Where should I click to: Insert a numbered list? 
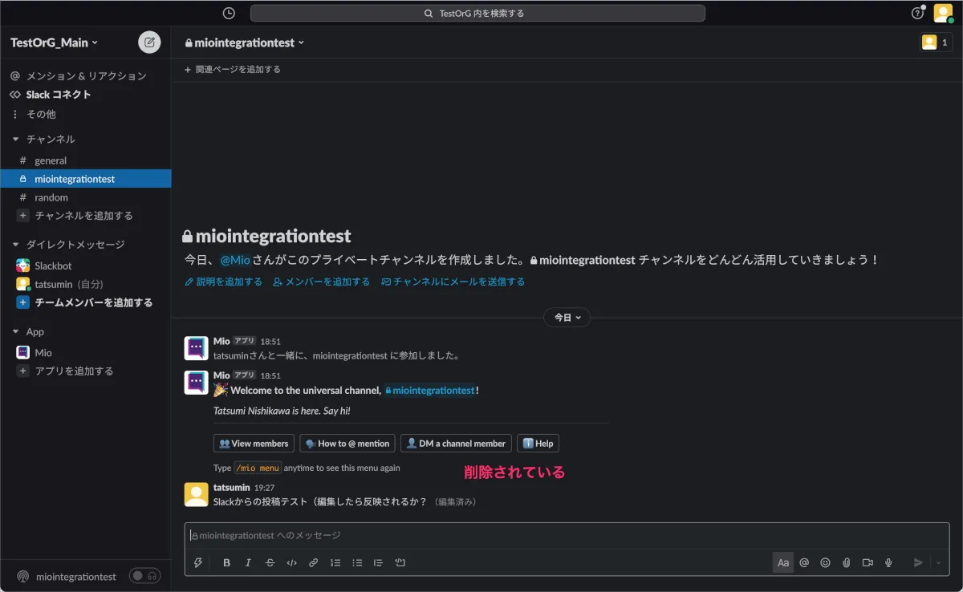335,562
